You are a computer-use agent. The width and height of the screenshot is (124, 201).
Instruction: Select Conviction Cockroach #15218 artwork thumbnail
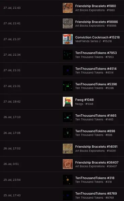pyautogui.click(x=68, y=39)
